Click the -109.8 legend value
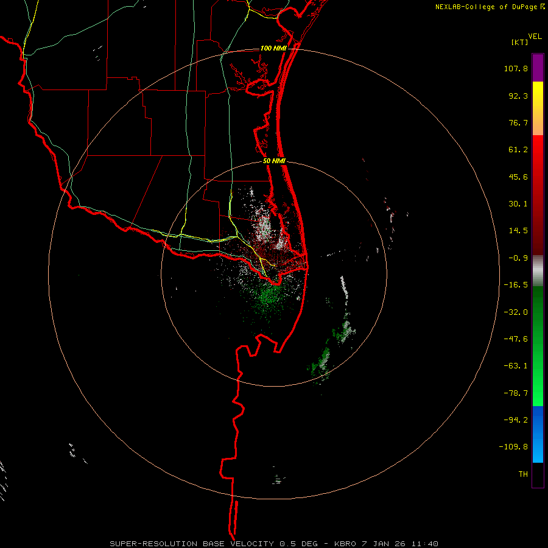Image resolution: width=548 pixels, height=548 pixels. click(513, 447)
